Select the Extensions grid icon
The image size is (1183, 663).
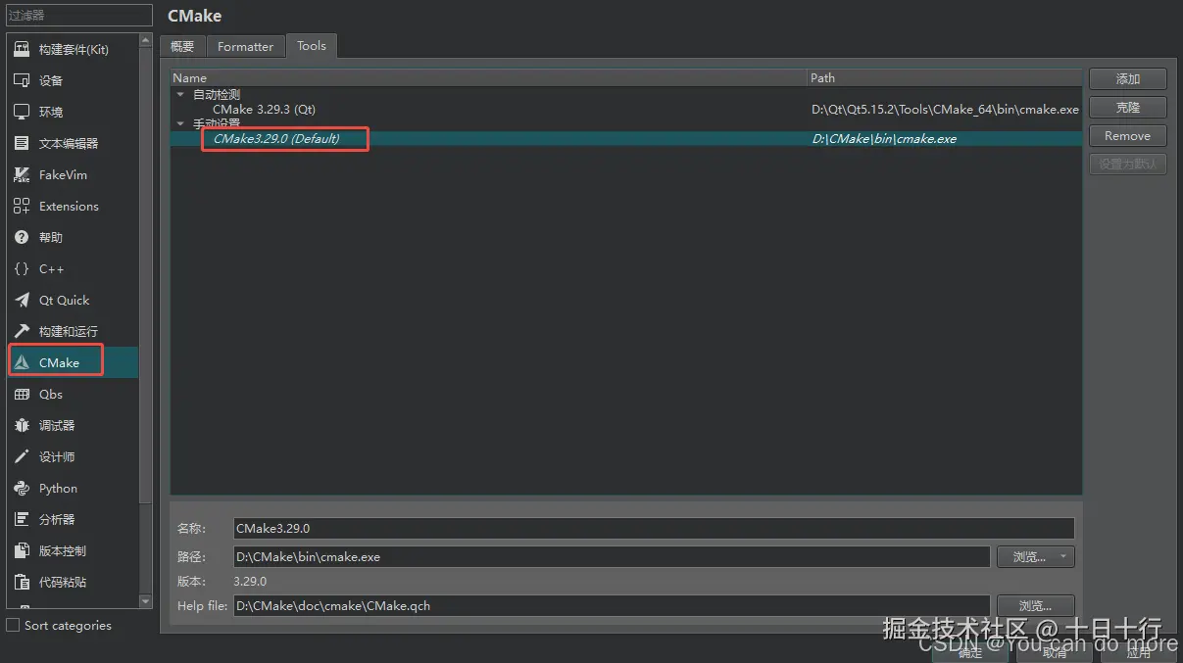pyautogui.click(x=22, y=206)
